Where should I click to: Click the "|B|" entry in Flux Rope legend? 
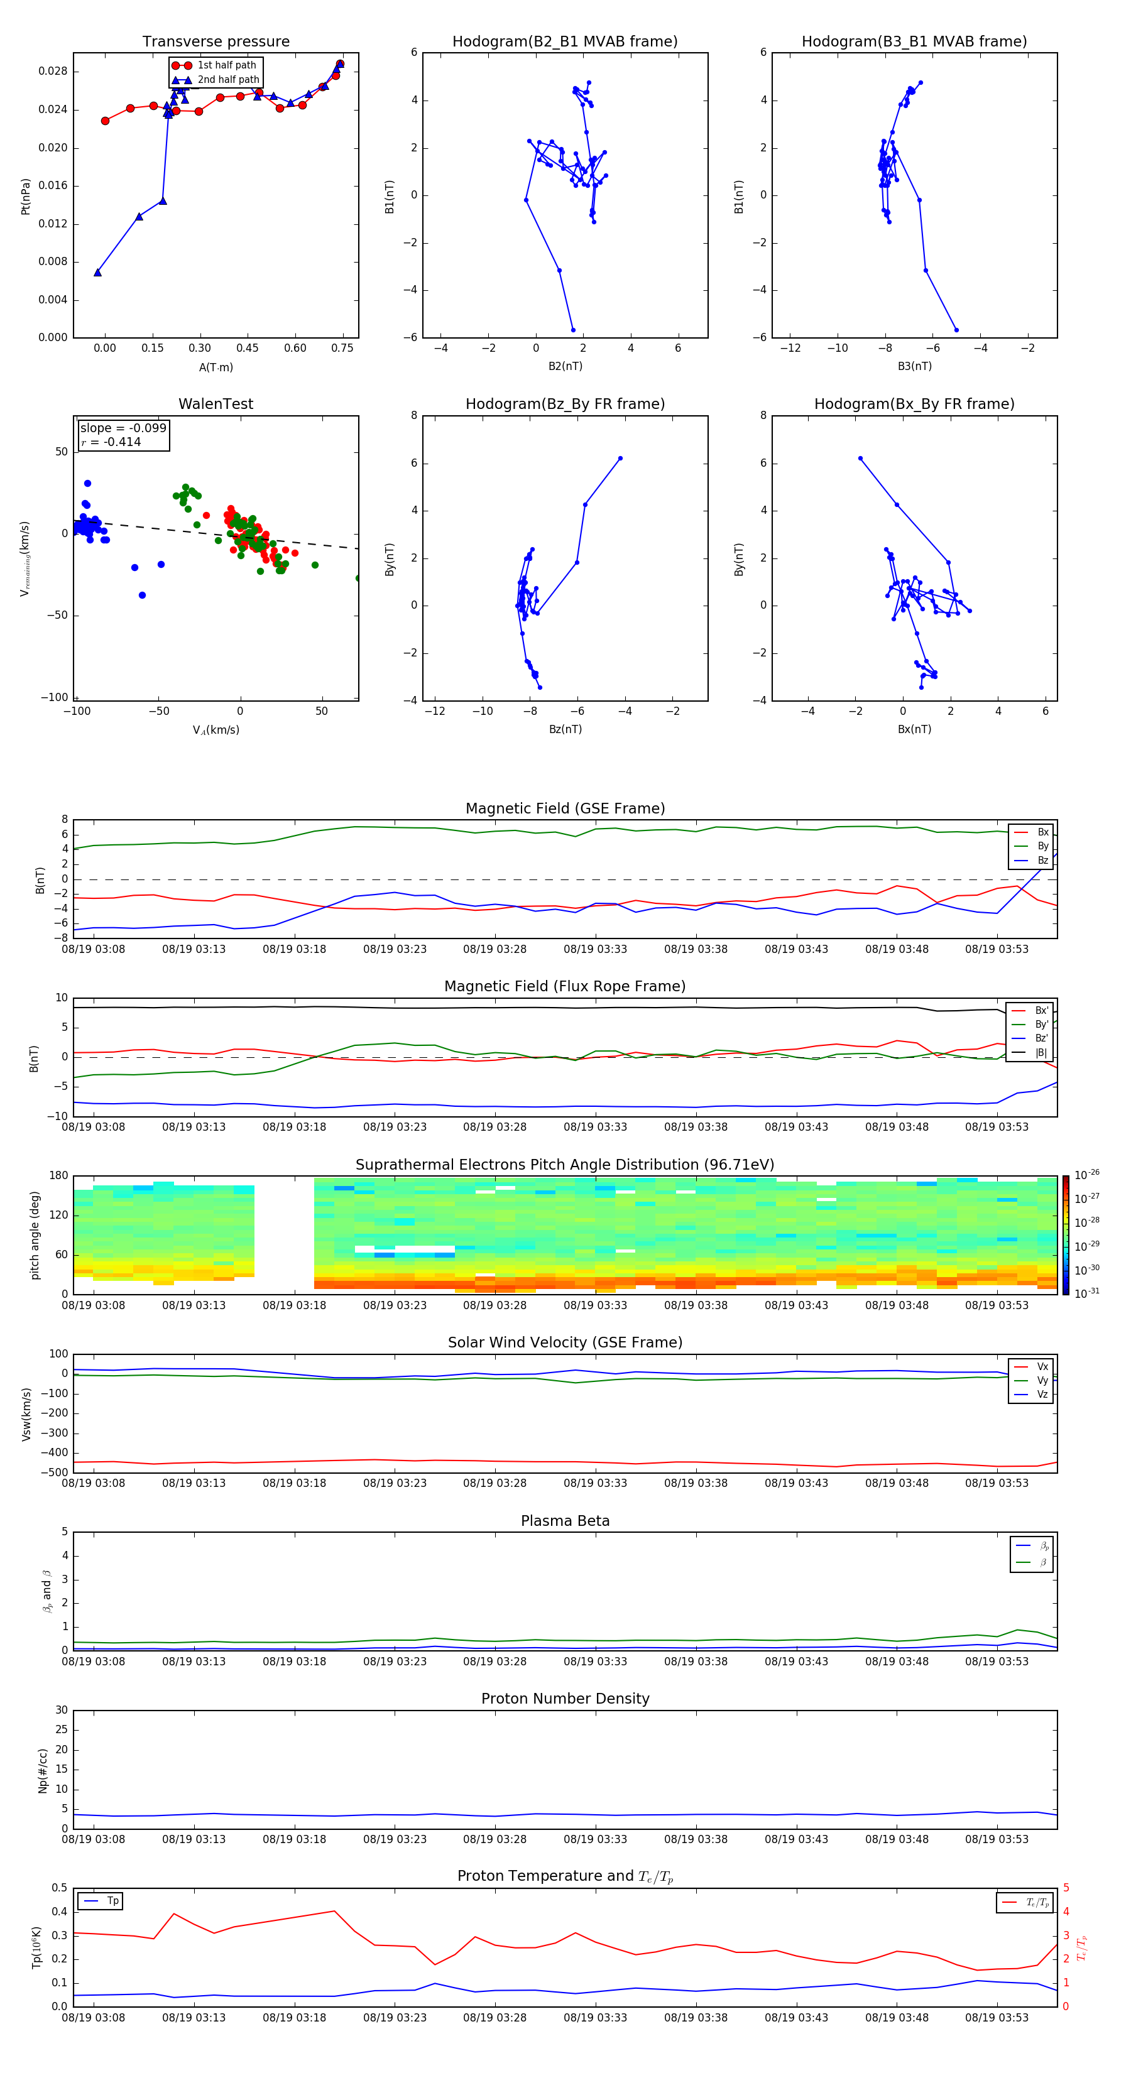click(x=1030, y=1053)
